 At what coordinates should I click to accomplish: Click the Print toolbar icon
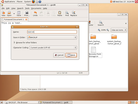(x=27, y=14)
